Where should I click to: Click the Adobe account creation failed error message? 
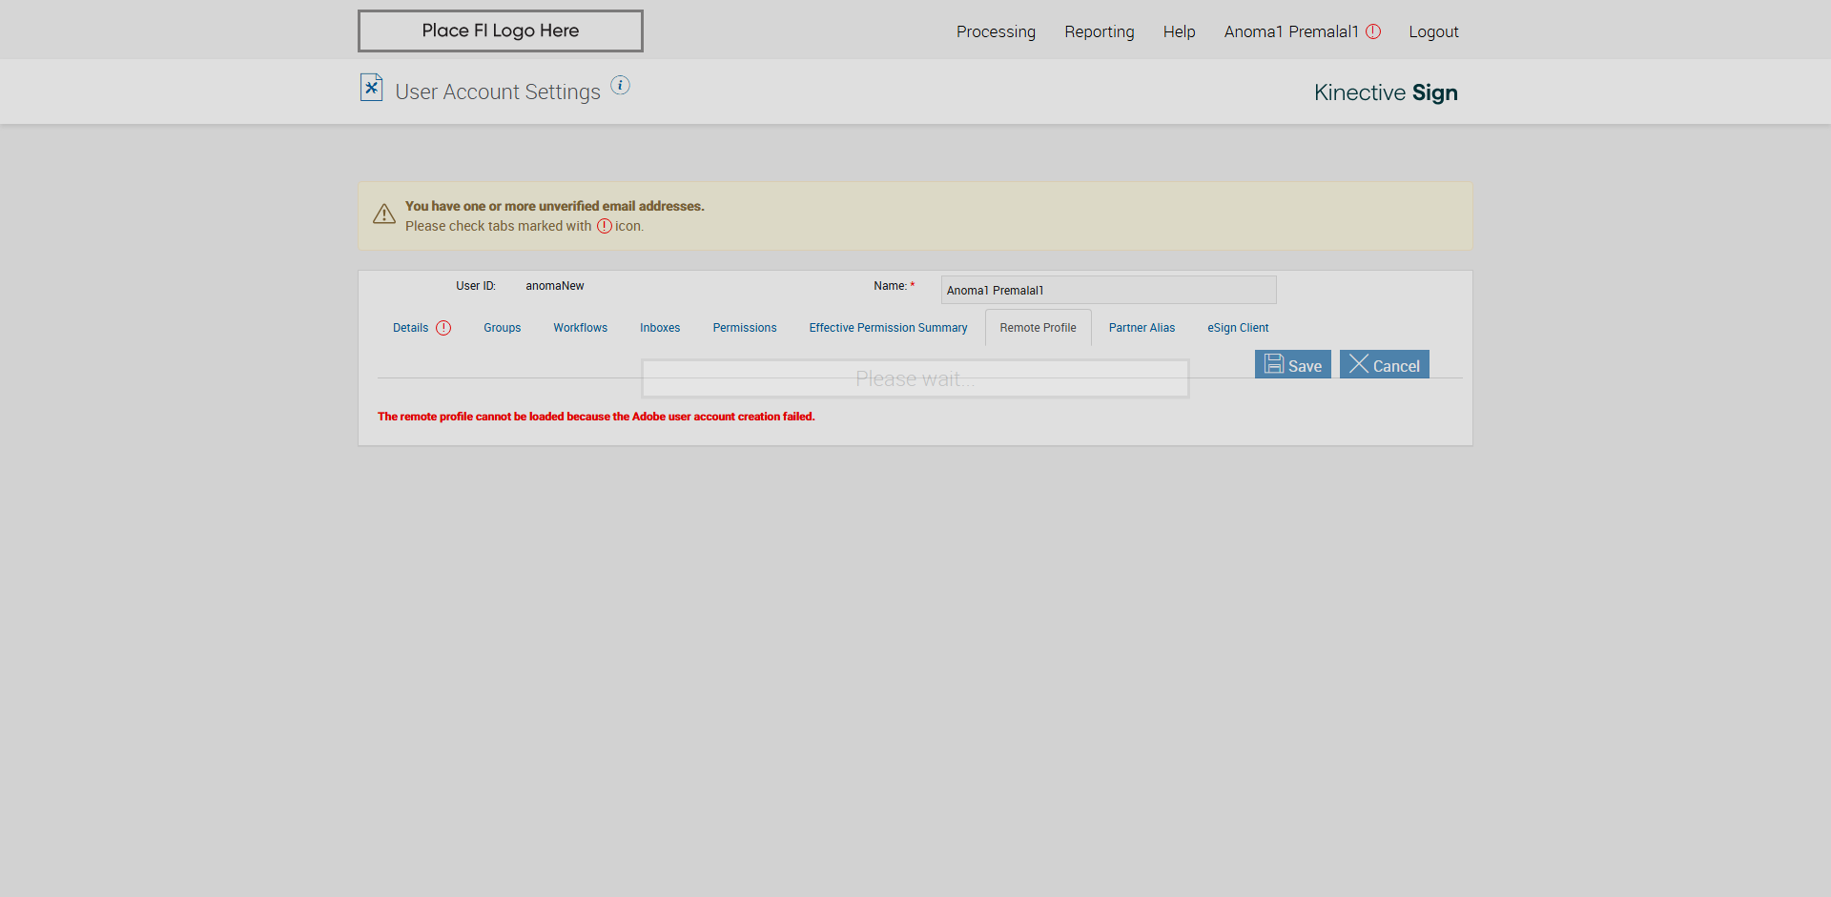tap(596, 417)
